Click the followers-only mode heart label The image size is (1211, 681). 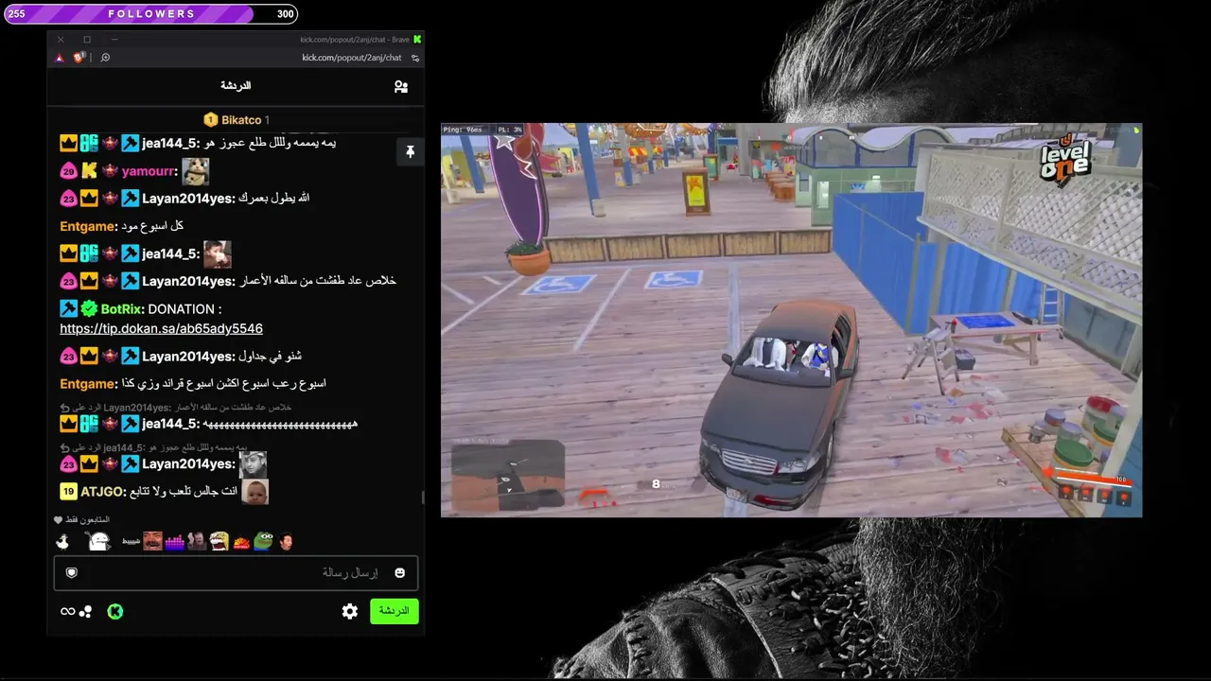[x=81, y=519]
